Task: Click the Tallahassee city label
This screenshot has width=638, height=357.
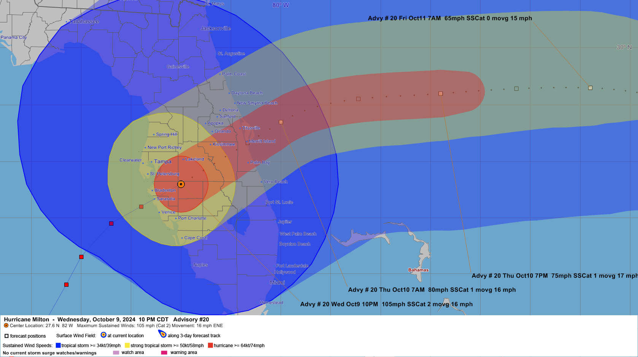Action: point(84,22)
